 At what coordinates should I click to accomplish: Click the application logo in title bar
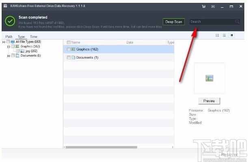pyautogui.click(x=5, y=6)
